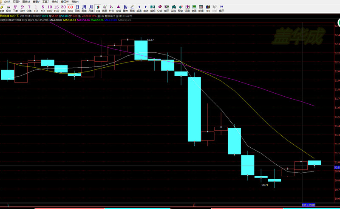Switch to 月线 monthly chart

pyautogui.click(x=91, y=9)
